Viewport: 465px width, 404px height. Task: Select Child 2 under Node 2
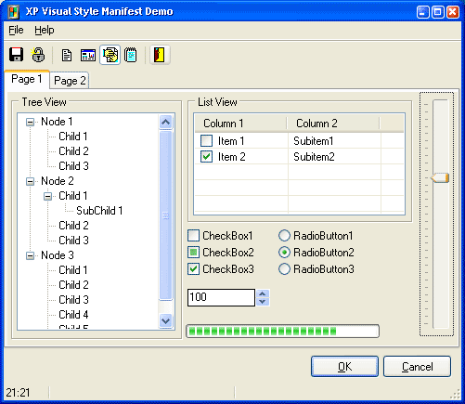click(73, 226)
